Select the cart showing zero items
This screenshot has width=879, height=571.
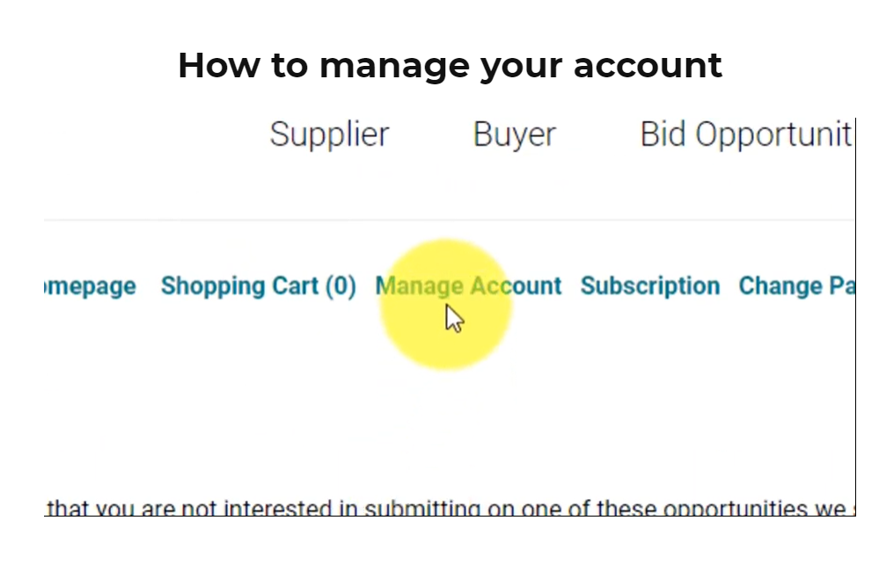[x=258, y=285]
